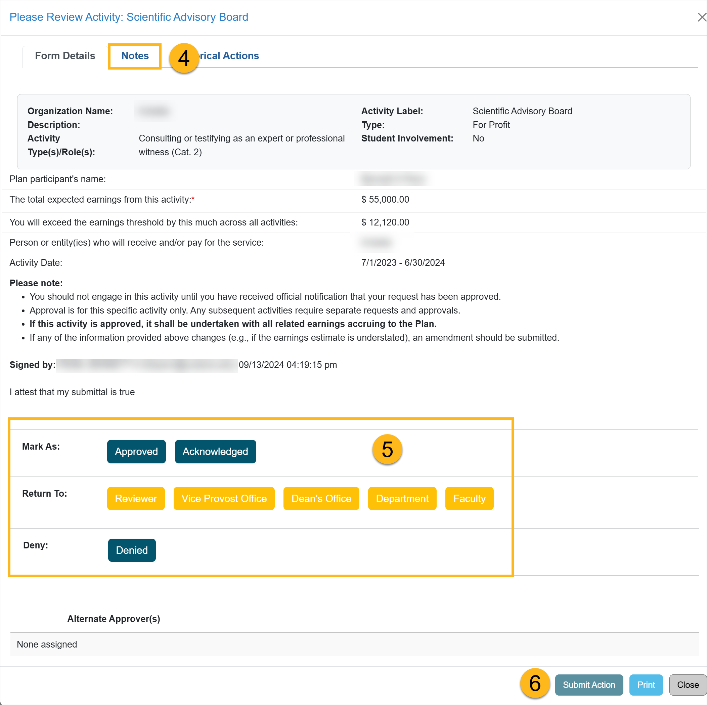The width and height of the screenshot is (707, 705).
Task: Click the Acknowledged action button
Action: (214, 451)
